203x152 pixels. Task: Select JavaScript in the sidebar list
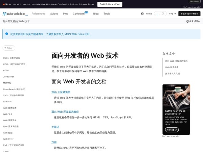(8, 77)
